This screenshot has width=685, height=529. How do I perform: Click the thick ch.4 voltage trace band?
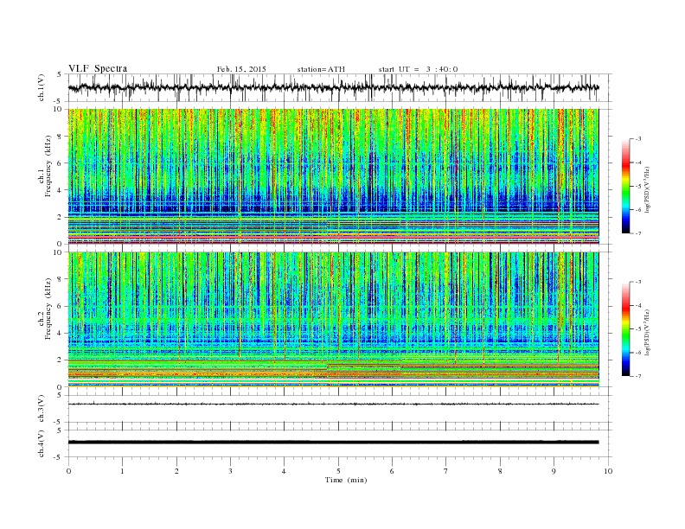pos(333,443)
